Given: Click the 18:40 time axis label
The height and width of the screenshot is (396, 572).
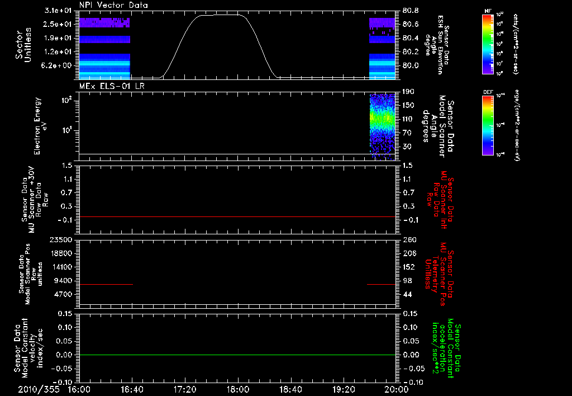Looking at the screenshot, I should (290, 389).
